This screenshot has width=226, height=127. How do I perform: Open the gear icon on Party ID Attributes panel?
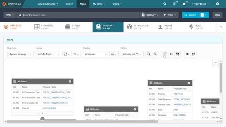tap(189, 83)
